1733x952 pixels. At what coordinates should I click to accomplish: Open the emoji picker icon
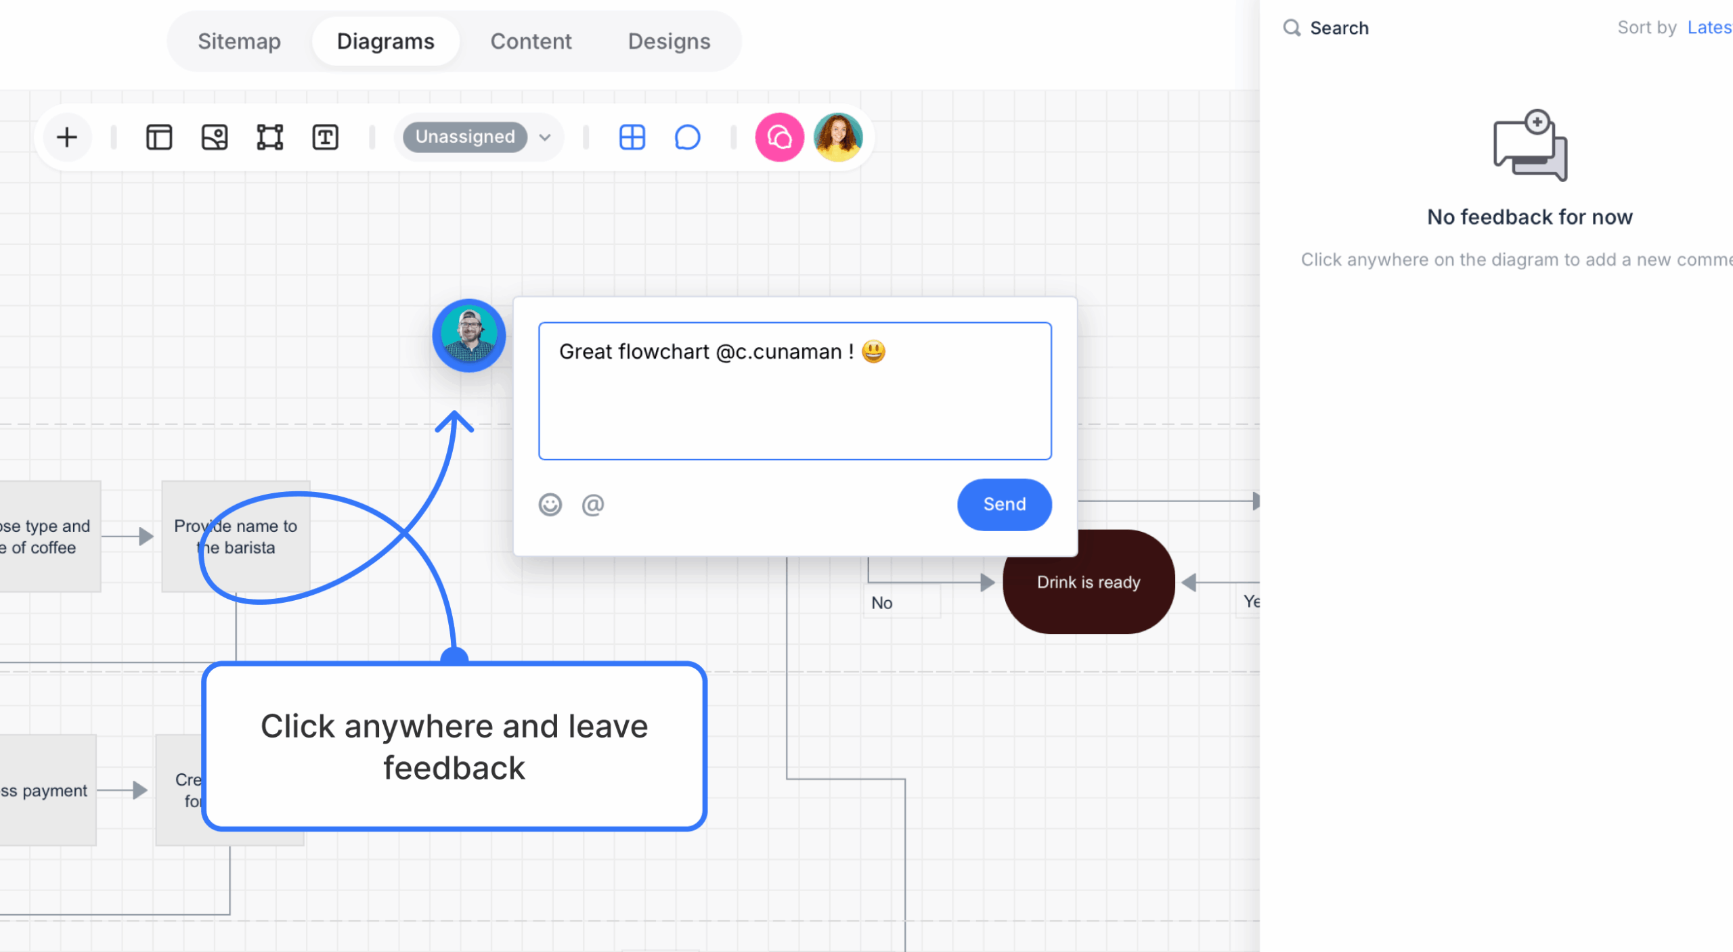(550, 505)
